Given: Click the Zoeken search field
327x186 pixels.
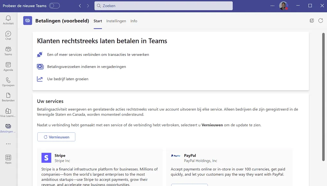Looking at the screenshot, I should (163, 5).
